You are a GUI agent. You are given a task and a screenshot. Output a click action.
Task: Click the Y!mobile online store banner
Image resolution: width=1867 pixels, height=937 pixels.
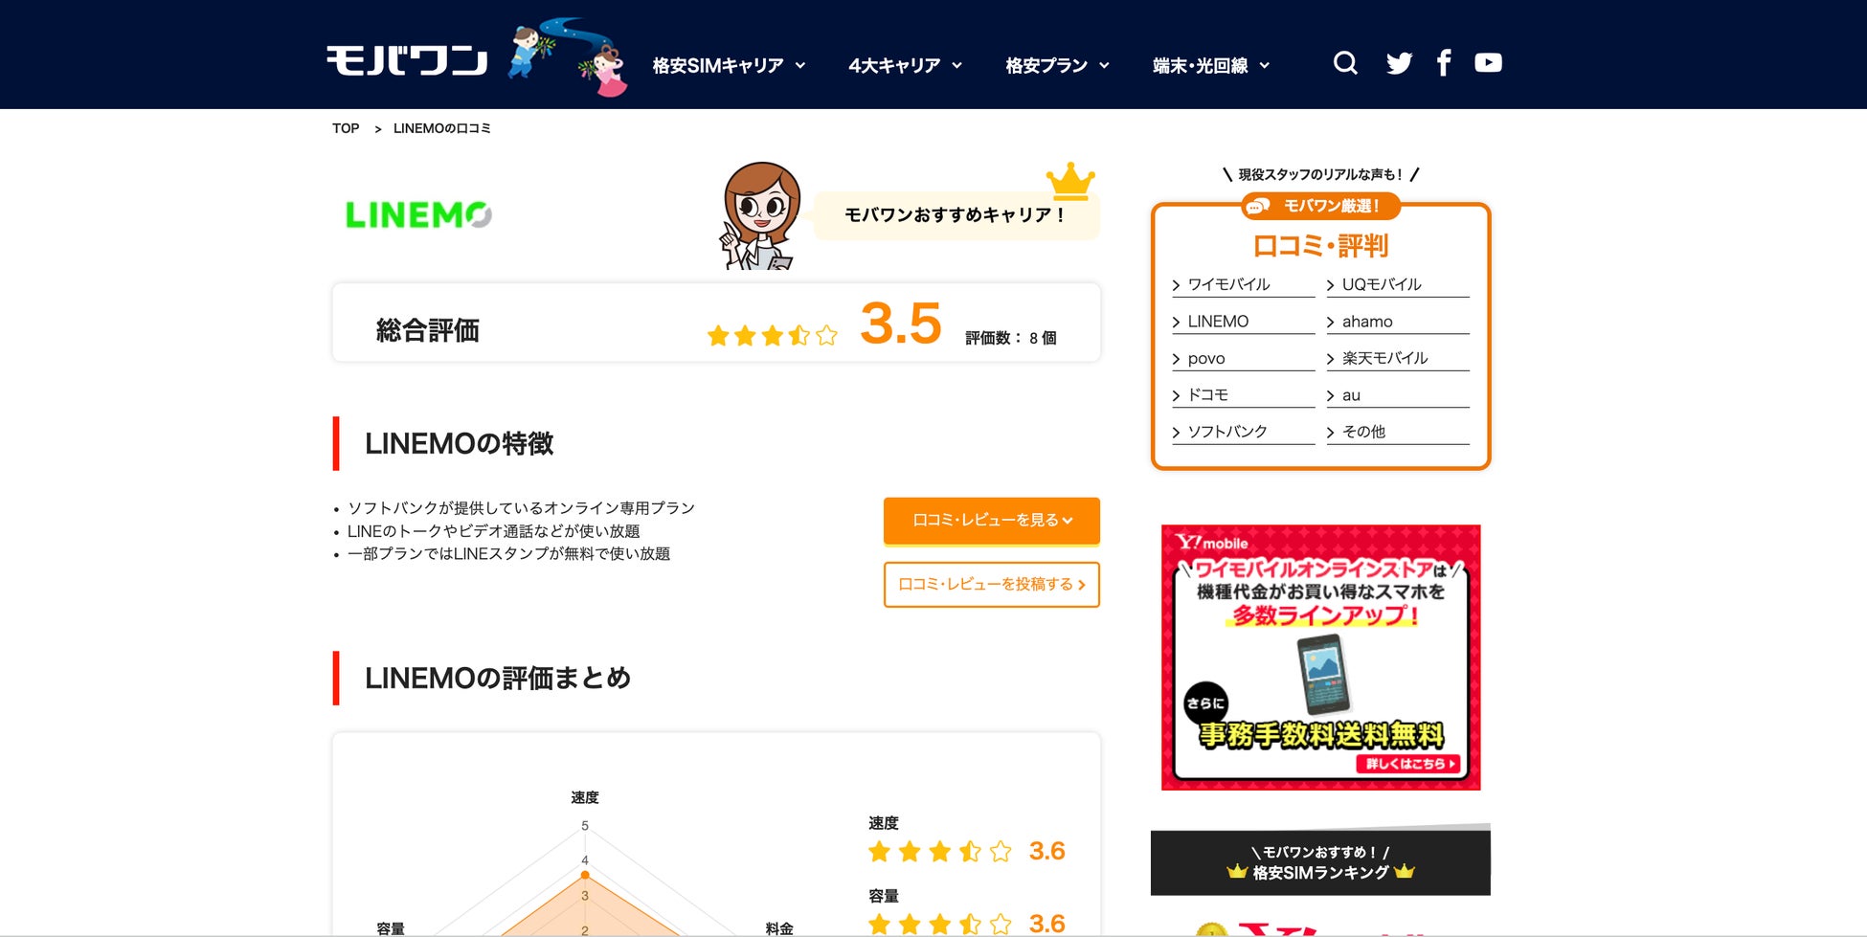1321,658
